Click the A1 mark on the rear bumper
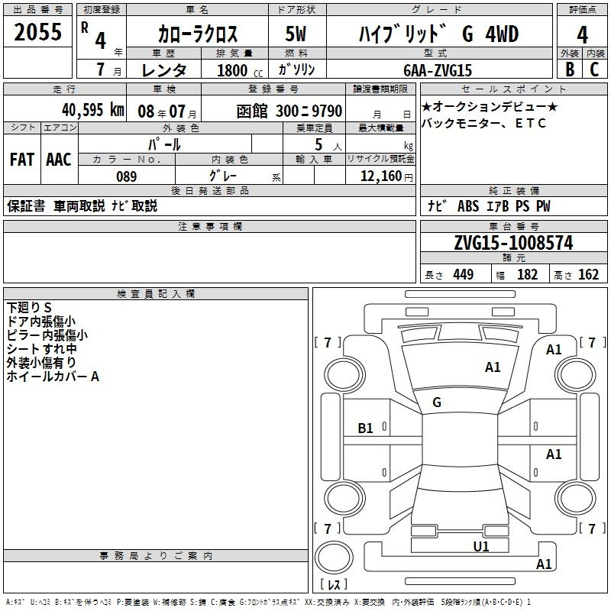The image size is (611, 611). (544, 564)
